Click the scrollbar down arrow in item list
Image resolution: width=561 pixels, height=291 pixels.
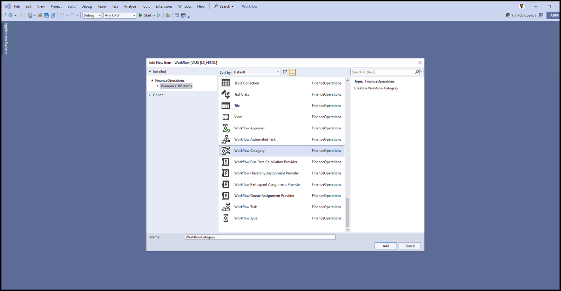click(347, 230)
